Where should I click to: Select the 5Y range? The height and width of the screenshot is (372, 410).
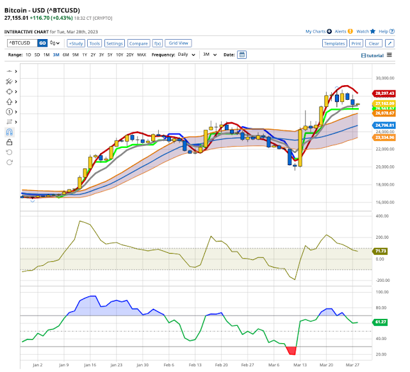pyautogui.click(x=110, y=55)
